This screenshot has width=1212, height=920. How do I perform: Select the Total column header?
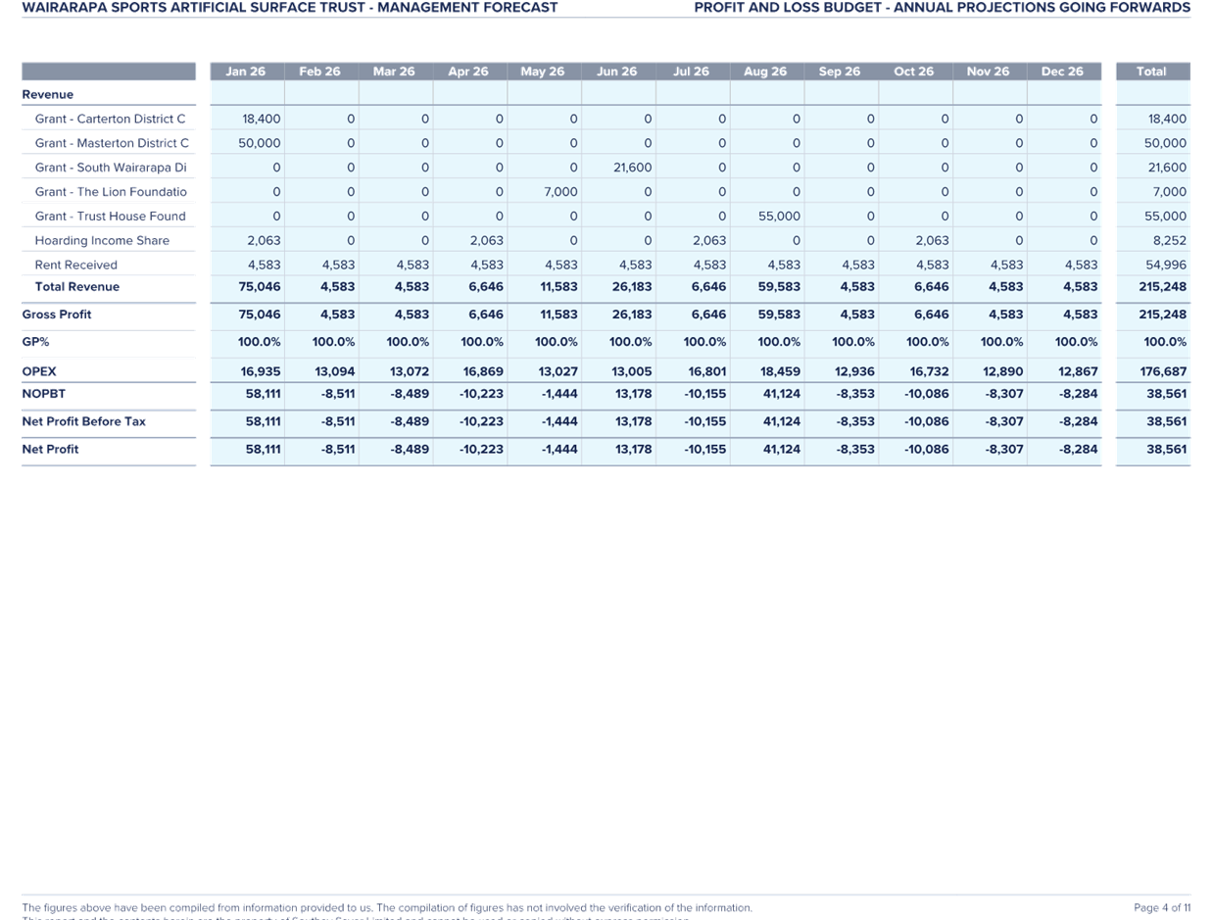click(x=1151, y=71)
